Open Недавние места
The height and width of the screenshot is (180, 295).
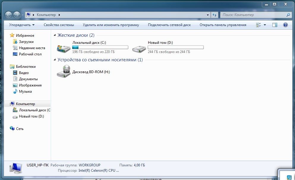pyautogui.click(x=32, y=48)
